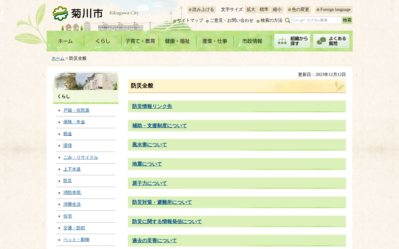Set text size to 標準
Viewport: 399px width, 249px height.
pyautogui.click(x=264, y=10)
